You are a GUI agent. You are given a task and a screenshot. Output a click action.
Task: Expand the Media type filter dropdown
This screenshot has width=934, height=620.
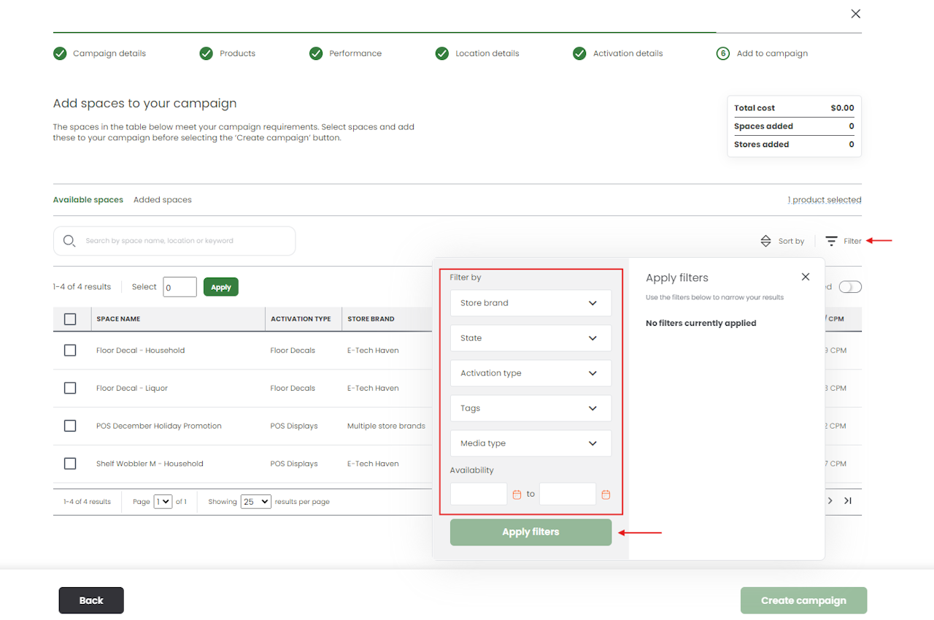530,443
